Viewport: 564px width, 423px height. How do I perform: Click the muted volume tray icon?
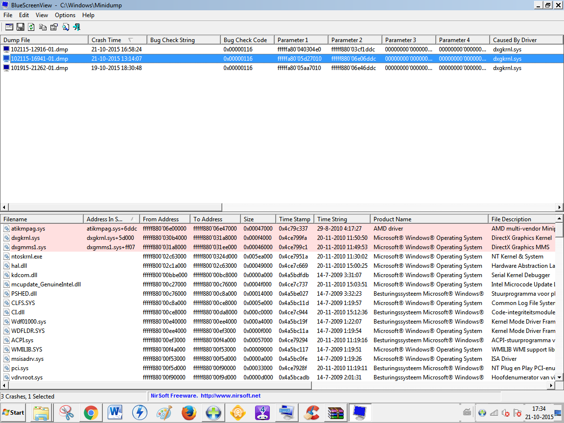point(506,413)
